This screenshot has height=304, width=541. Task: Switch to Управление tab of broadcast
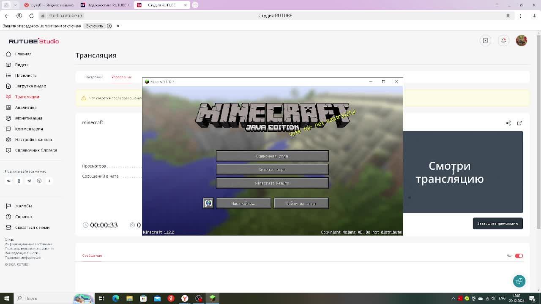(x=121, y=77)
